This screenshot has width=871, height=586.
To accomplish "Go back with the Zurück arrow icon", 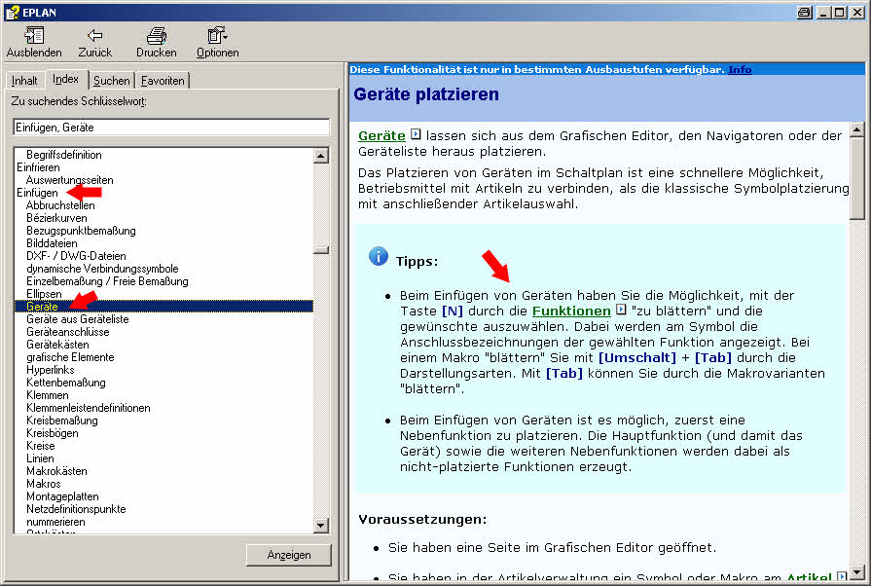I will point(95,36).
